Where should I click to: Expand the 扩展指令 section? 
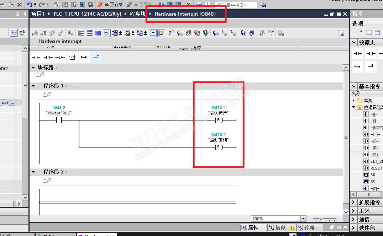[353, 202]
